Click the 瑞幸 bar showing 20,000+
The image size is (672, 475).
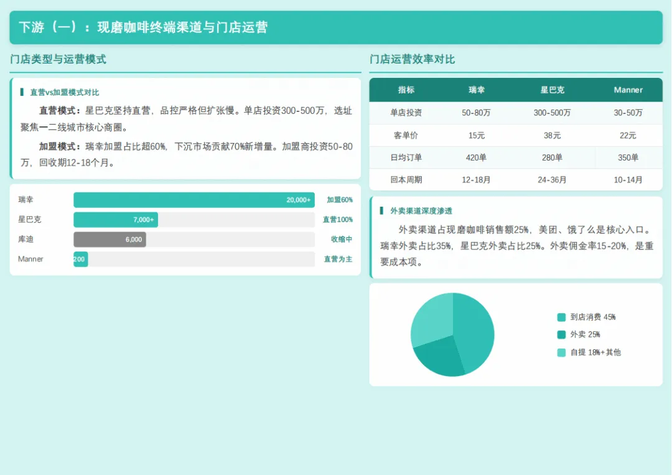tap(194, 200)
